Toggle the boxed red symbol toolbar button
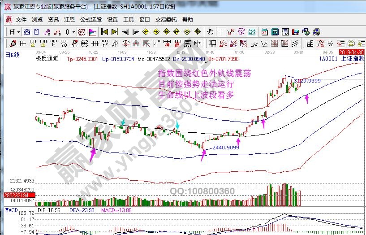The width and height of the screenshot is (366, 235). click(82, 32)
